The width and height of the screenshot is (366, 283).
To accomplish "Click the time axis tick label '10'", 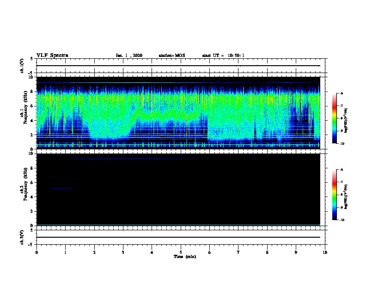I will tap(325, 252).
